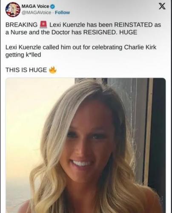
Task: Click the first Lexi Kuenzle mention after the siren
Action: [x=67, y=25]
